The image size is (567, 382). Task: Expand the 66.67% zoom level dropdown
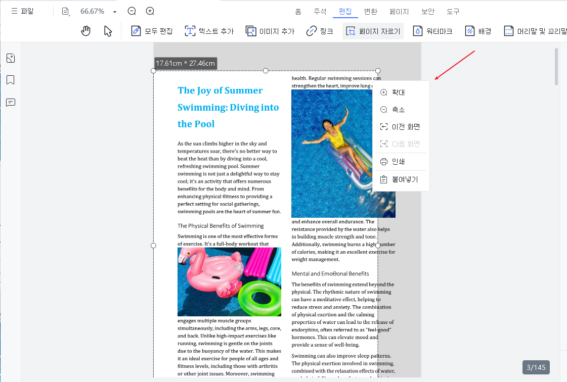pos(115,11)
